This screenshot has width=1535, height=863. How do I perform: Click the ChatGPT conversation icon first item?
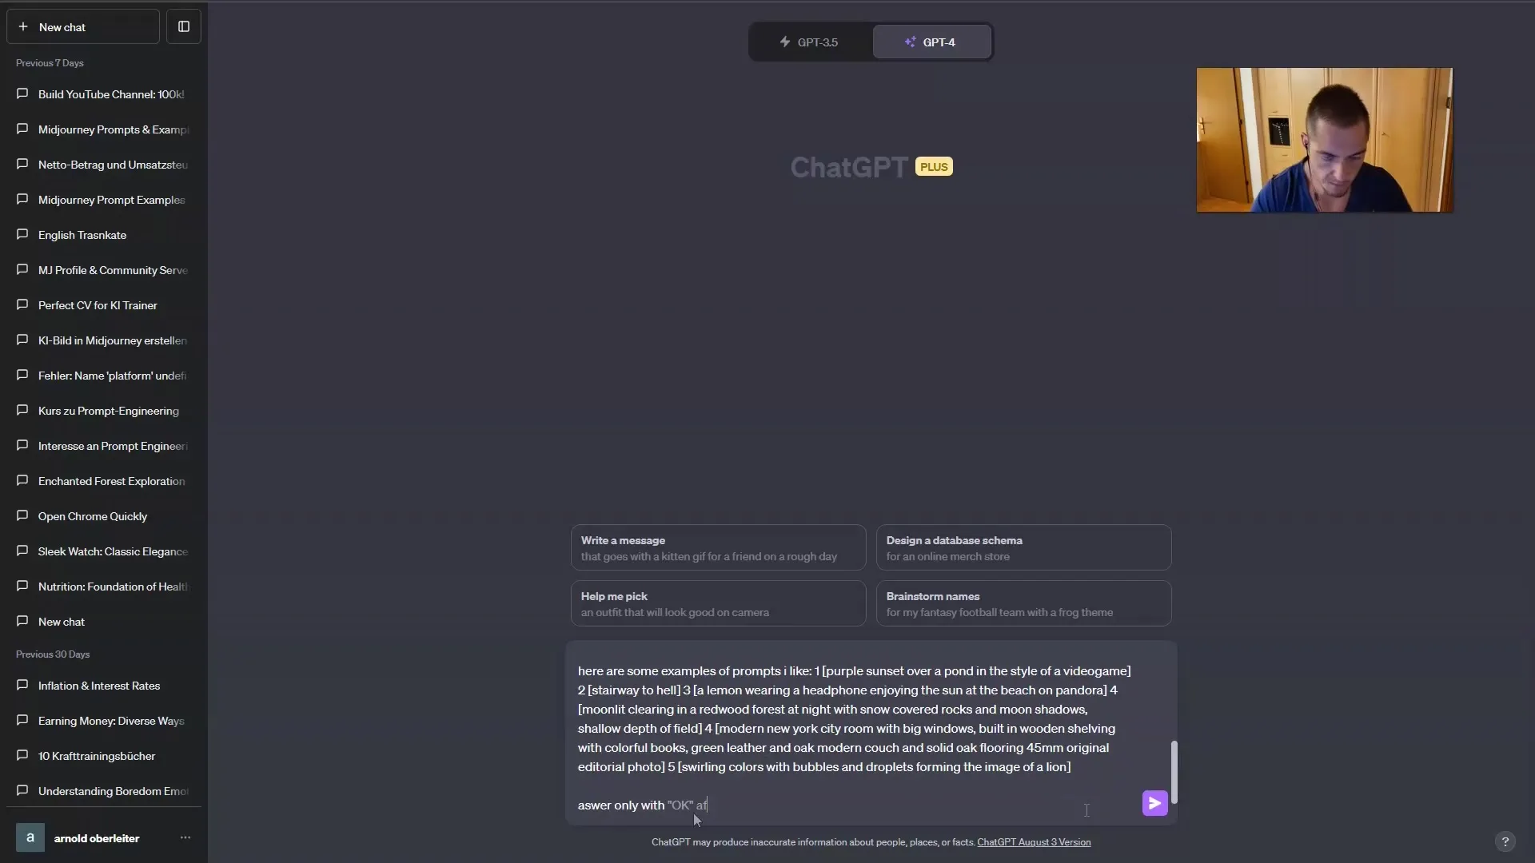[x=21, y=93]
